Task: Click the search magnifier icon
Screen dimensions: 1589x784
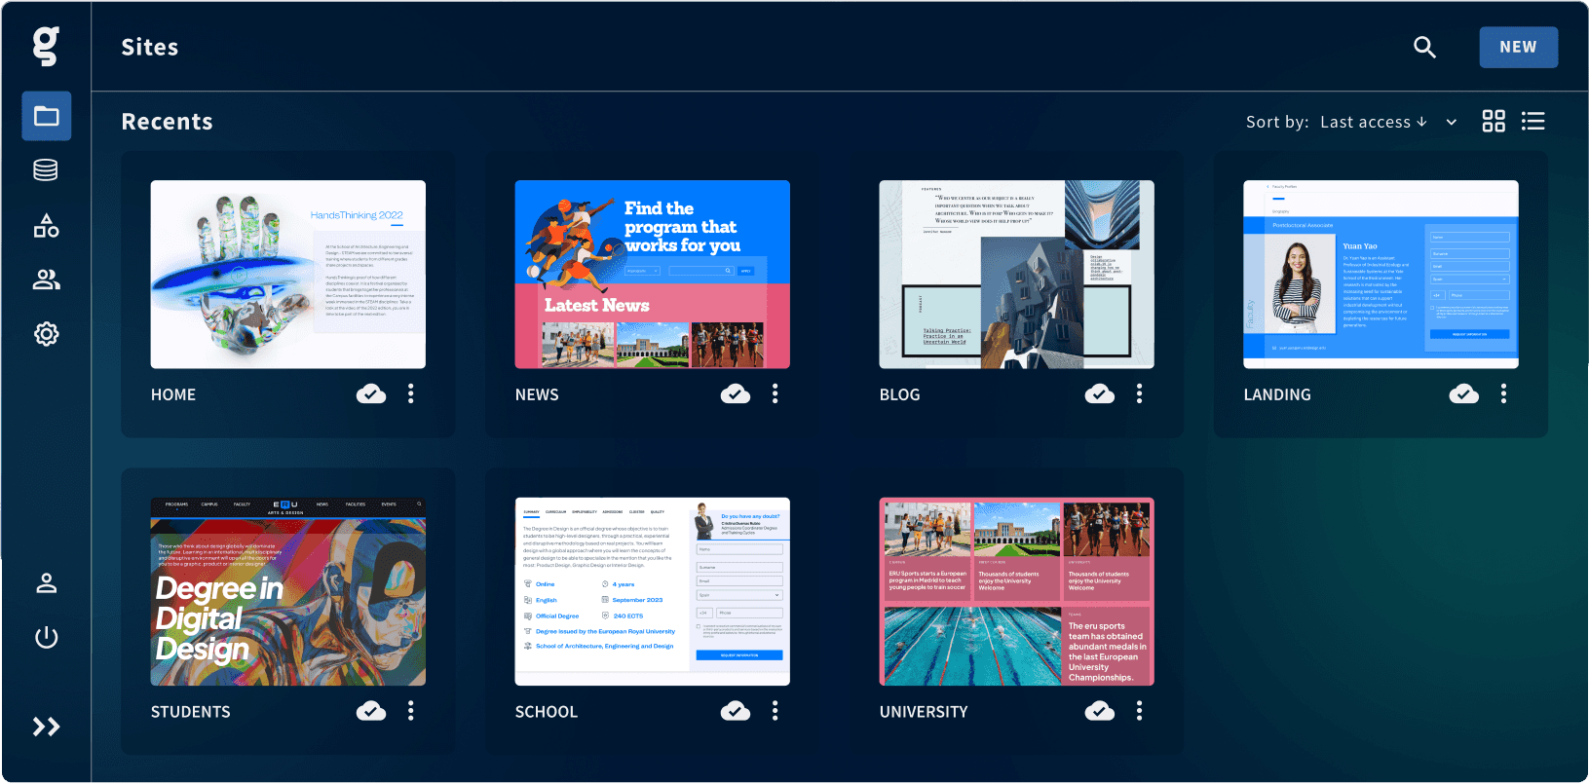Action: 1424,47
